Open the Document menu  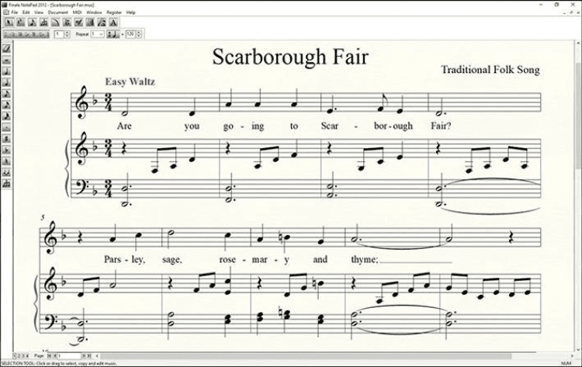pyautogui.click(x=58, y=12)
